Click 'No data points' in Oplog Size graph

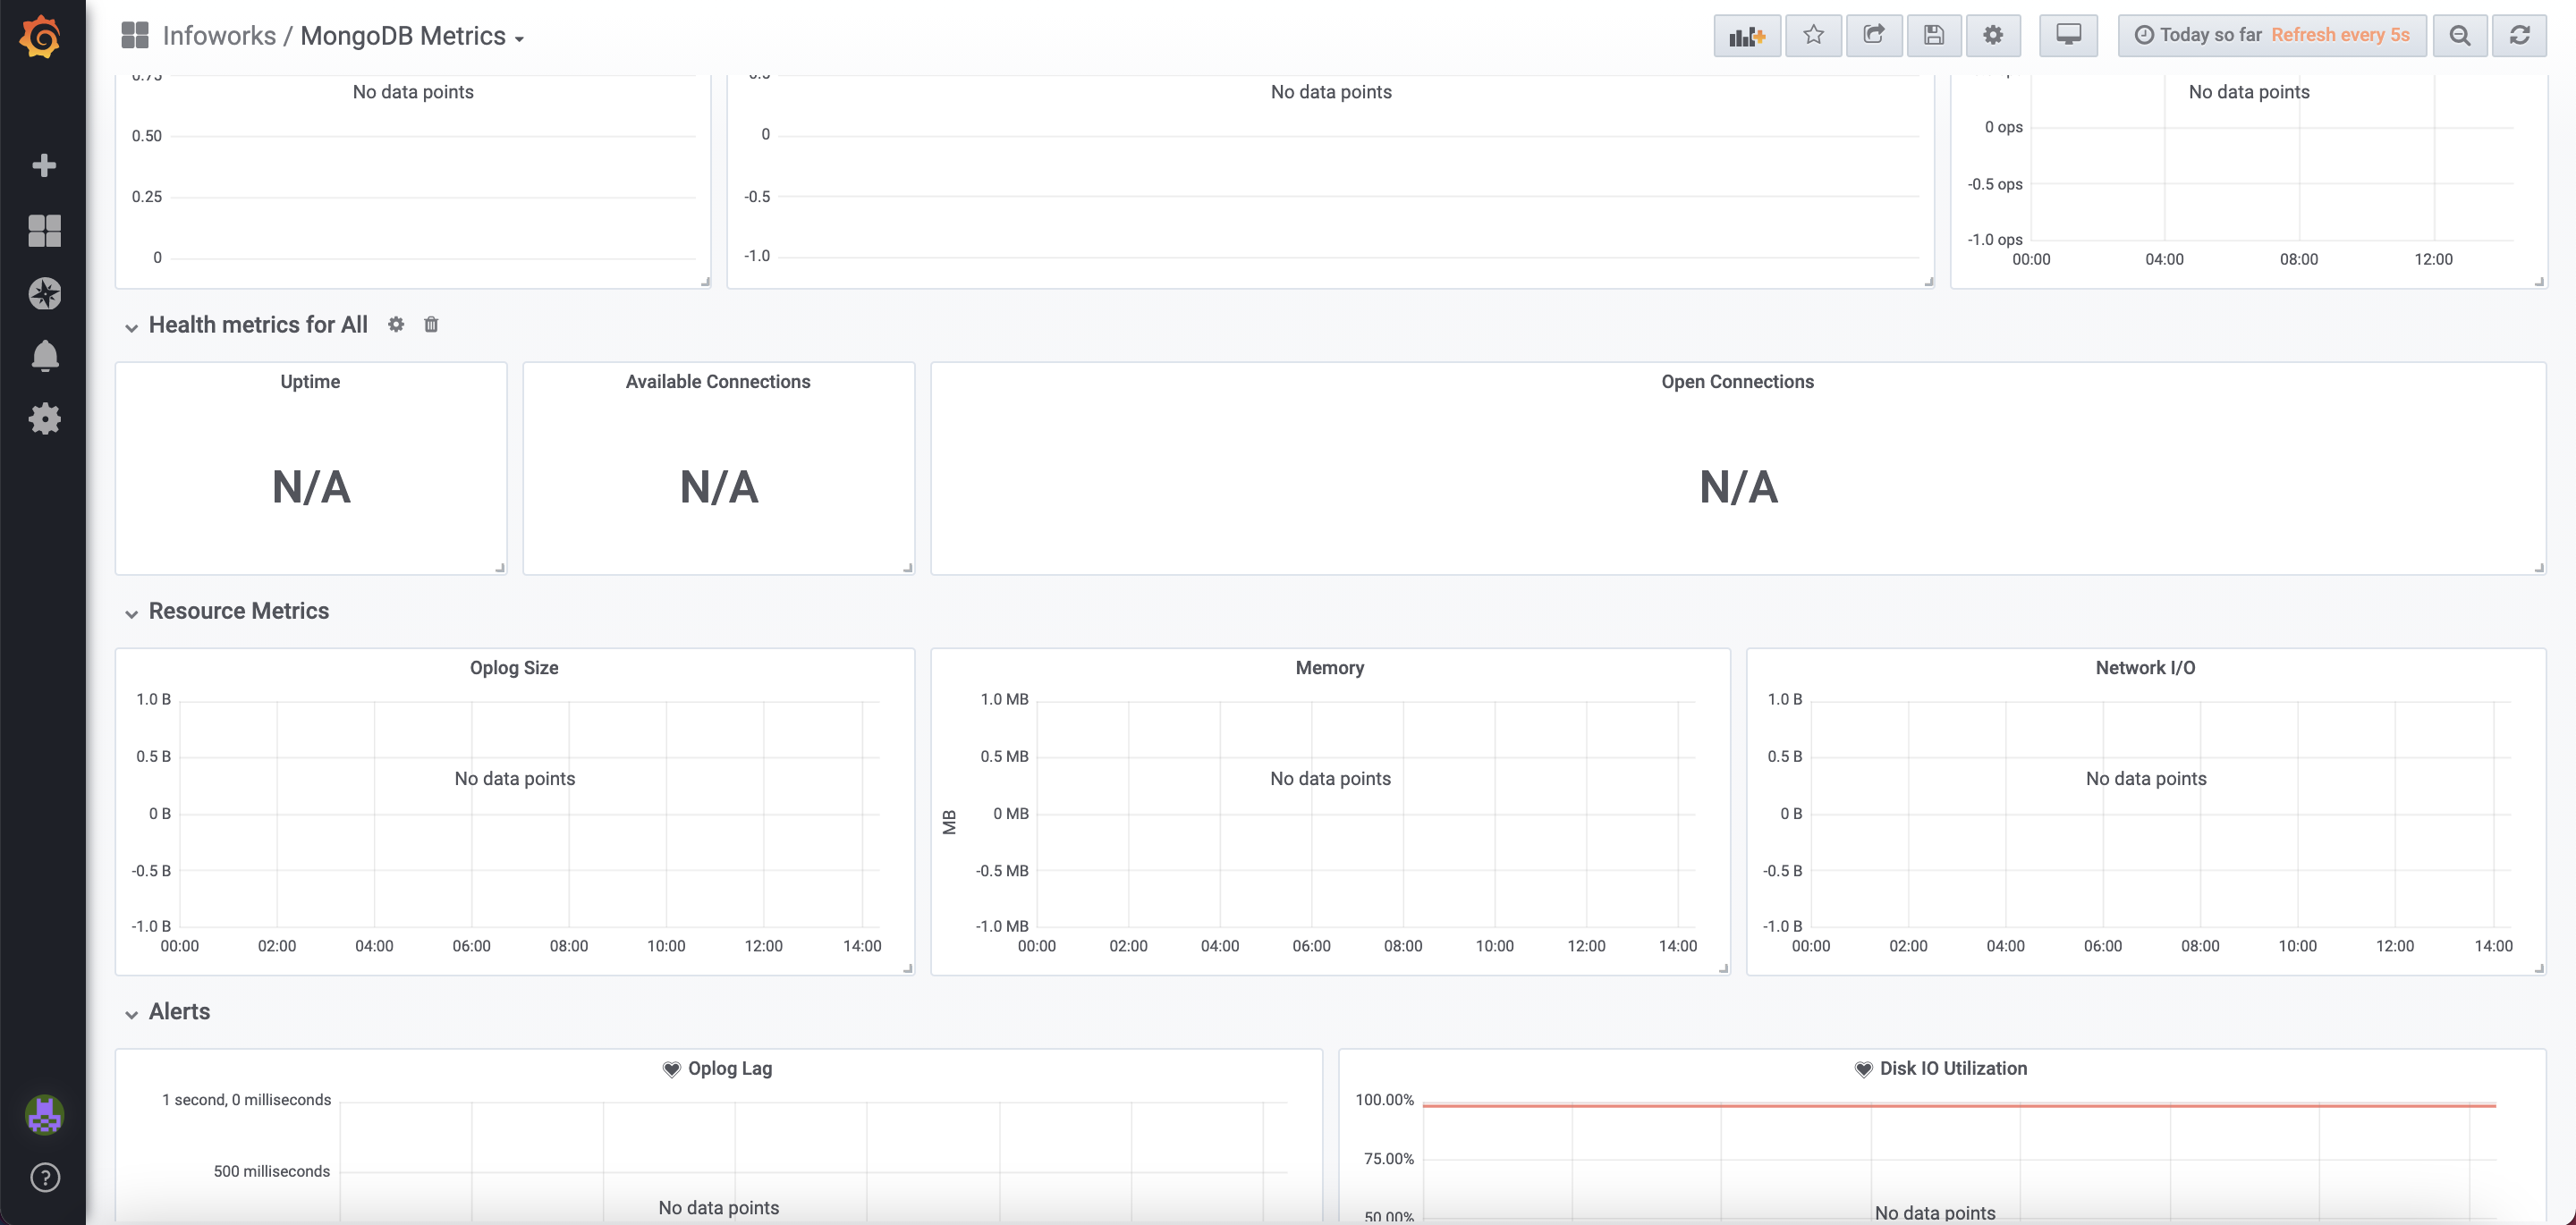point(514,778)
